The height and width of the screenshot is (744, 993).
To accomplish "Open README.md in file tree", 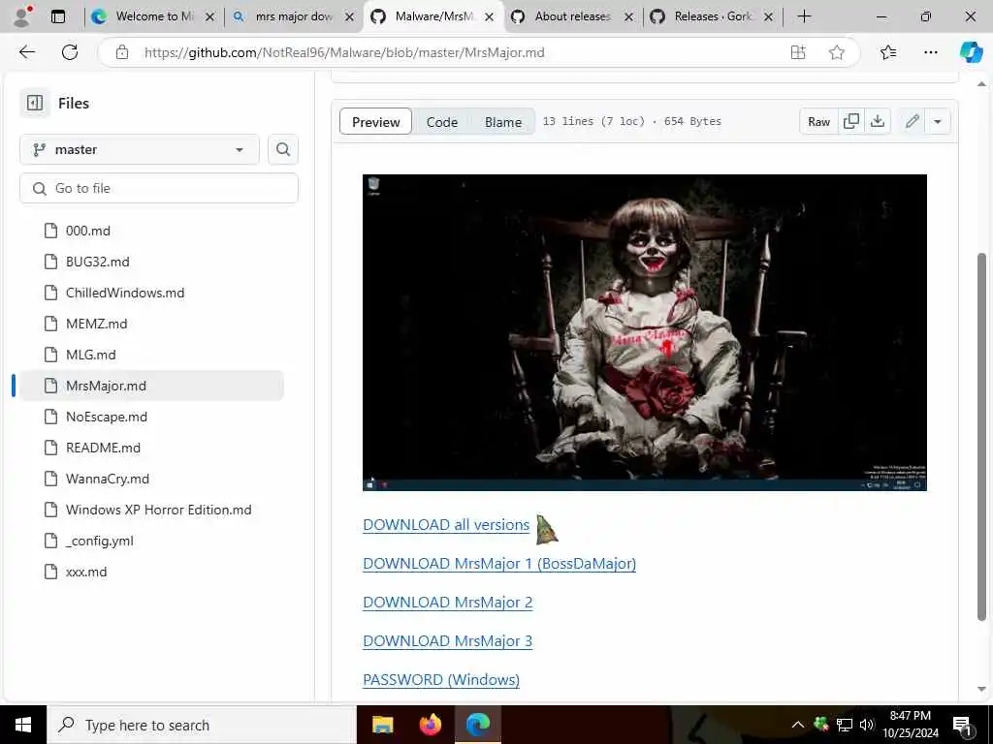I will click(x=103, y=448).
